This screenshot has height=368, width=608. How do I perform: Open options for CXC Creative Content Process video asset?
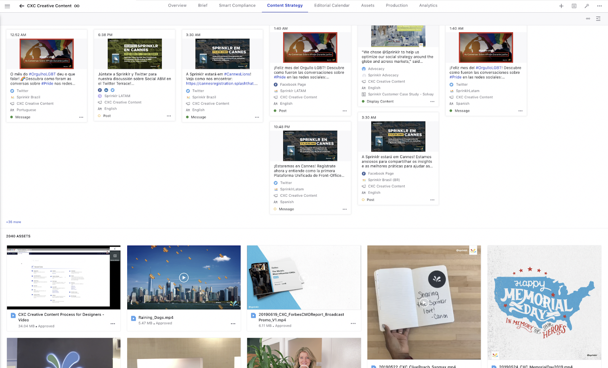tap(113, 324)
